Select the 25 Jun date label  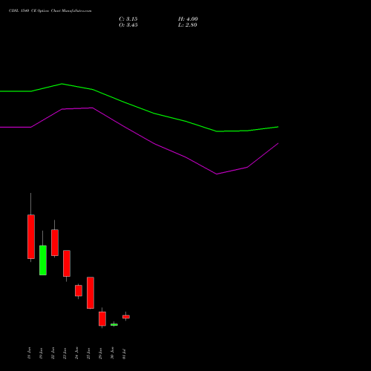(88, 353)
